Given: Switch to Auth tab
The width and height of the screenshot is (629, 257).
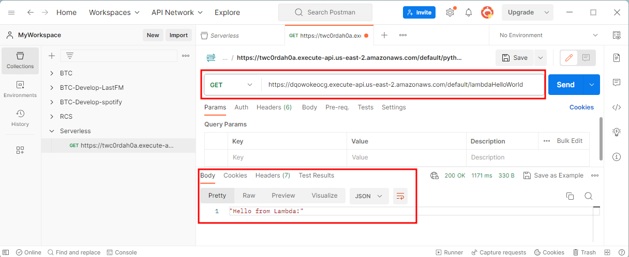Looking at the screenshot, I should pyautogui.click(x=242, y=107).
